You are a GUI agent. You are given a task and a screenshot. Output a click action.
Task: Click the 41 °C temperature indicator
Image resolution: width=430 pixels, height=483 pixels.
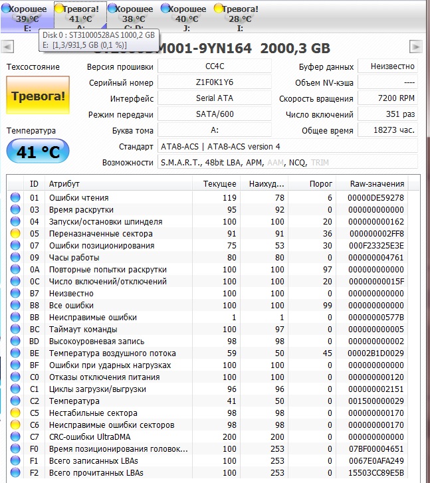click(x=38, y=151)
